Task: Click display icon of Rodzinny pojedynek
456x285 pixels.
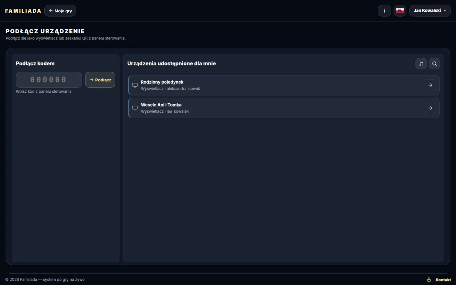Action: (135, 85)
